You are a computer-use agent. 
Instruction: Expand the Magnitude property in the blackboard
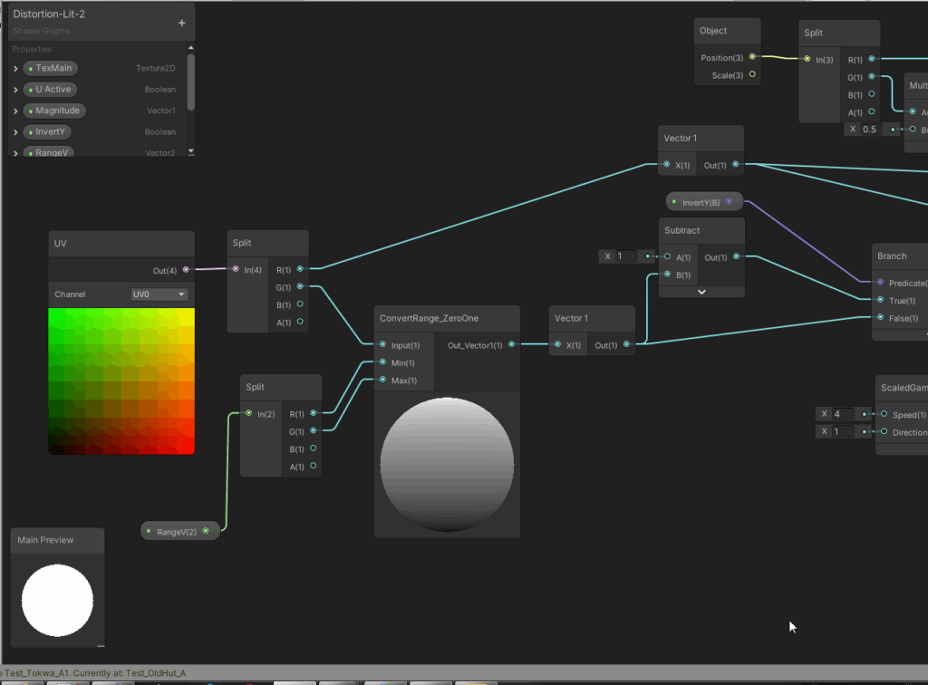(15, 111)
